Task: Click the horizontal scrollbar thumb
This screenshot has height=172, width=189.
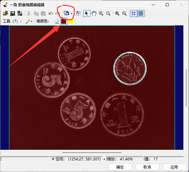Action: tap(92, 153)
